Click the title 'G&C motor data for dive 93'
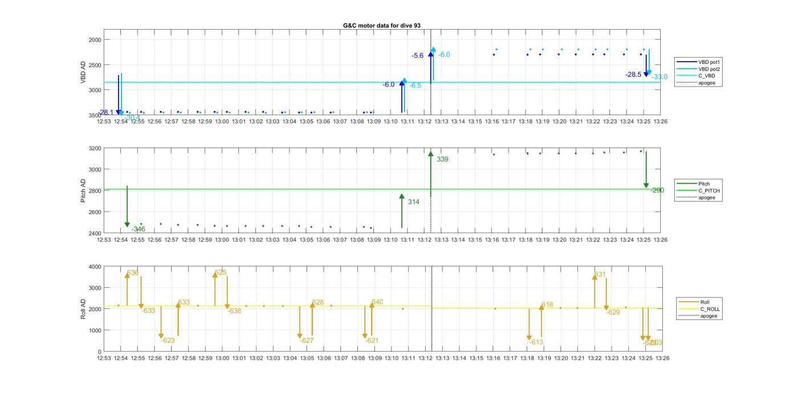This screenshot has height=395, width=798. [x=382, y=26]
